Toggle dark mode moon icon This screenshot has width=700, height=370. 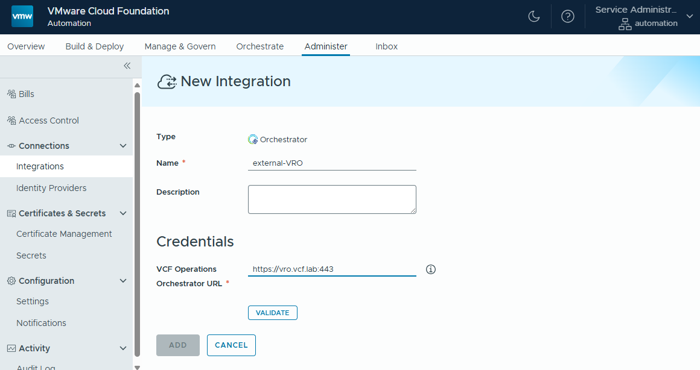(x=534, y=16)
